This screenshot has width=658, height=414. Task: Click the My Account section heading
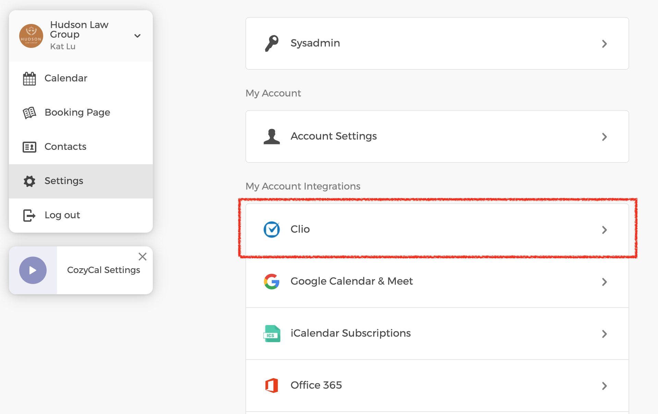(x=273, y=93)
